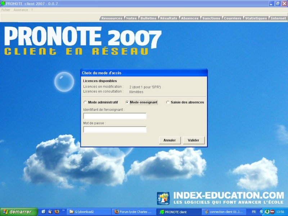Viewport: 288px width, 216px height.
Task: Click the FR language indicator
Action: click(254, 212)
